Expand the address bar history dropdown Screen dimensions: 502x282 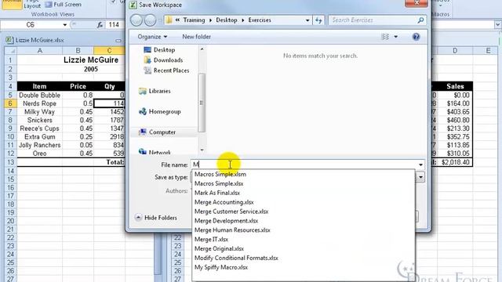pos(307,20)
